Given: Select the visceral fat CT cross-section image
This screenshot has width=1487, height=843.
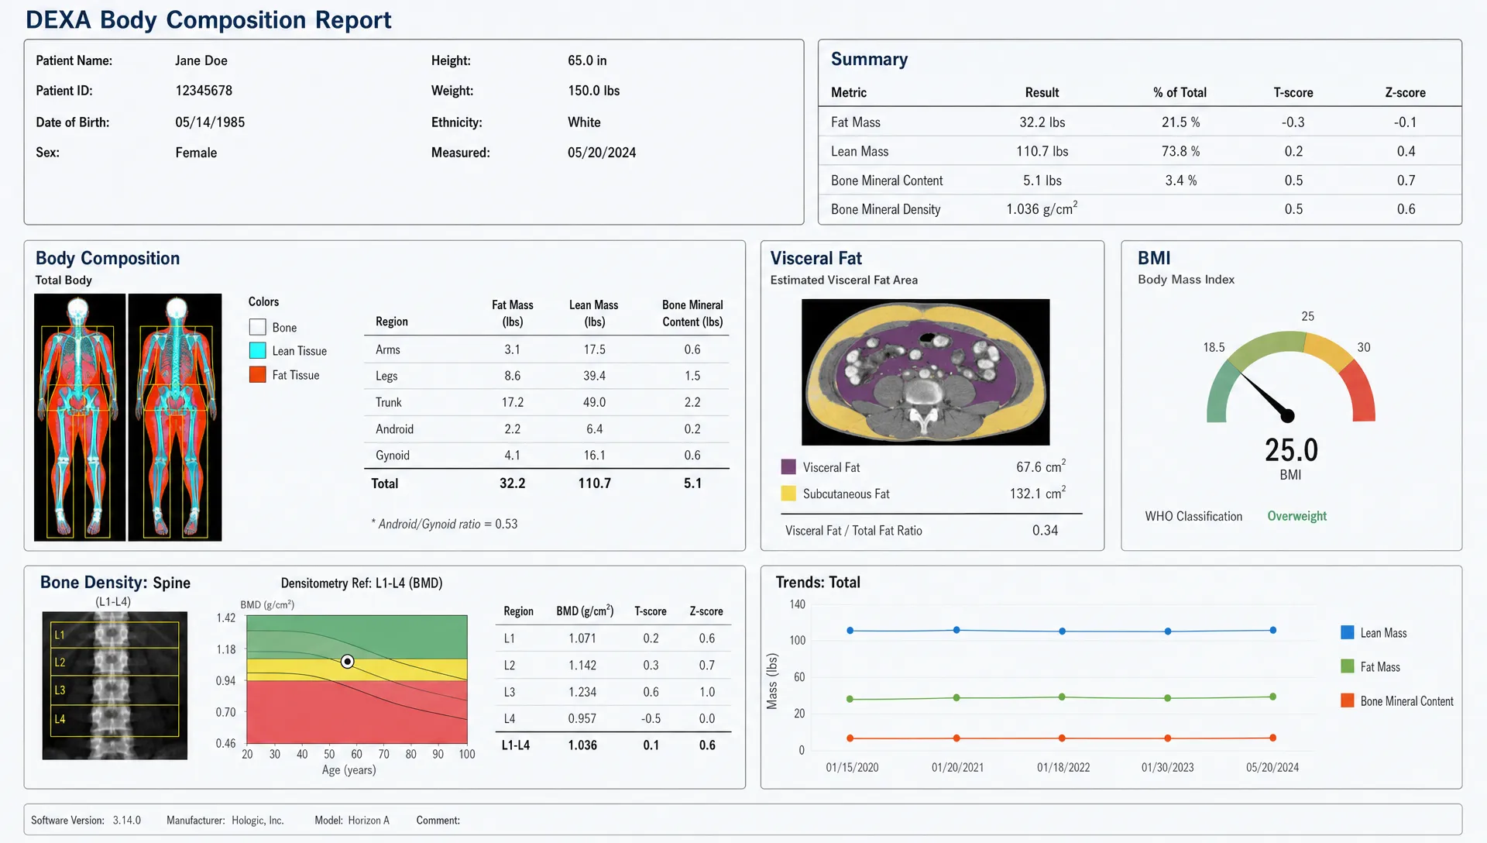Looking at the screenshot, I should 926,372.
